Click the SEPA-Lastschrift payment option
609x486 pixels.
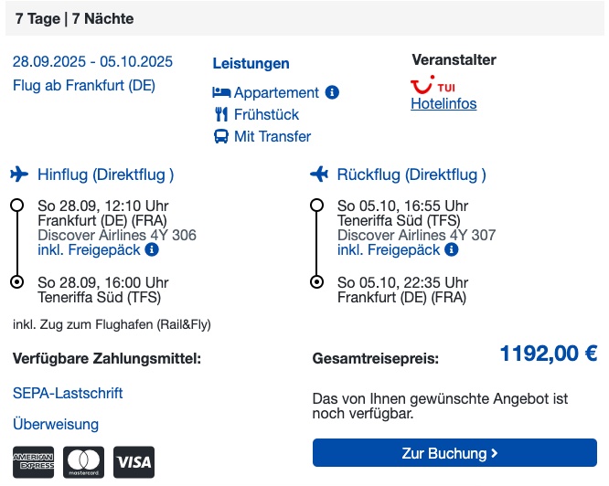[x=68, y=393]
